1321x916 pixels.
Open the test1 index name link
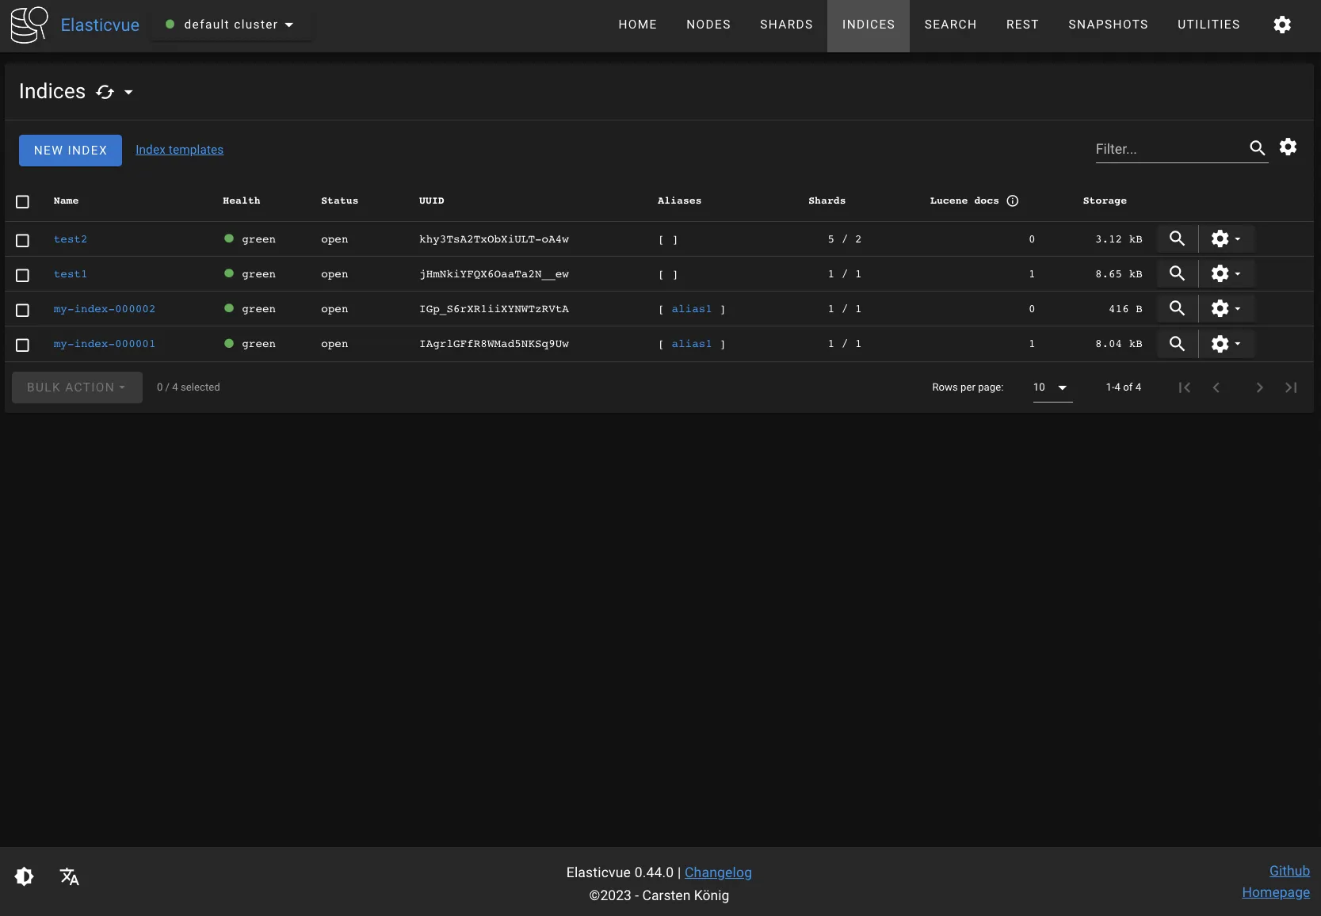pyautogui.click(x=71, y=274)
